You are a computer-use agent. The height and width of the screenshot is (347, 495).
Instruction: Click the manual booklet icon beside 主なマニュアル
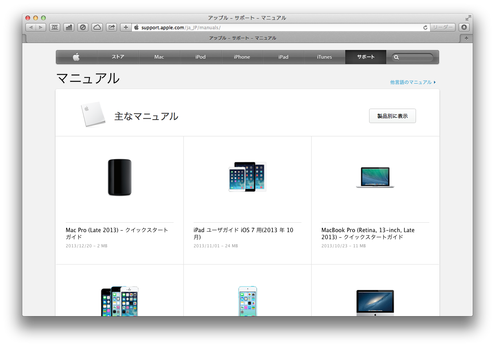(93, 114)
